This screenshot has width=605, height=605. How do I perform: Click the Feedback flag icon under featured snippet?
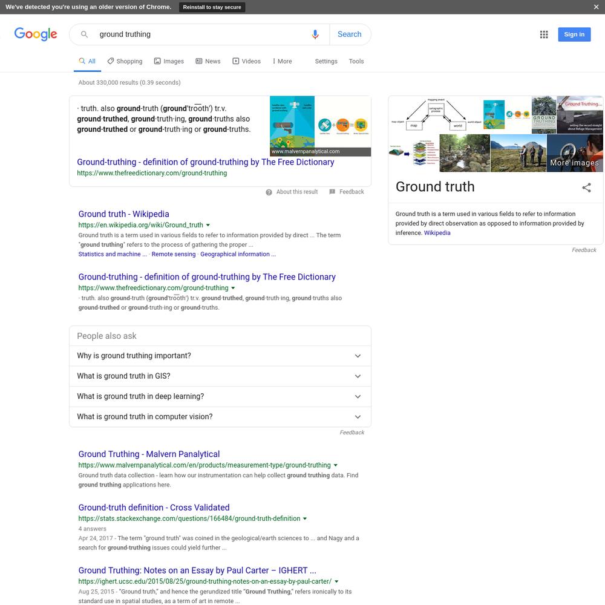(x=332, y=192)
